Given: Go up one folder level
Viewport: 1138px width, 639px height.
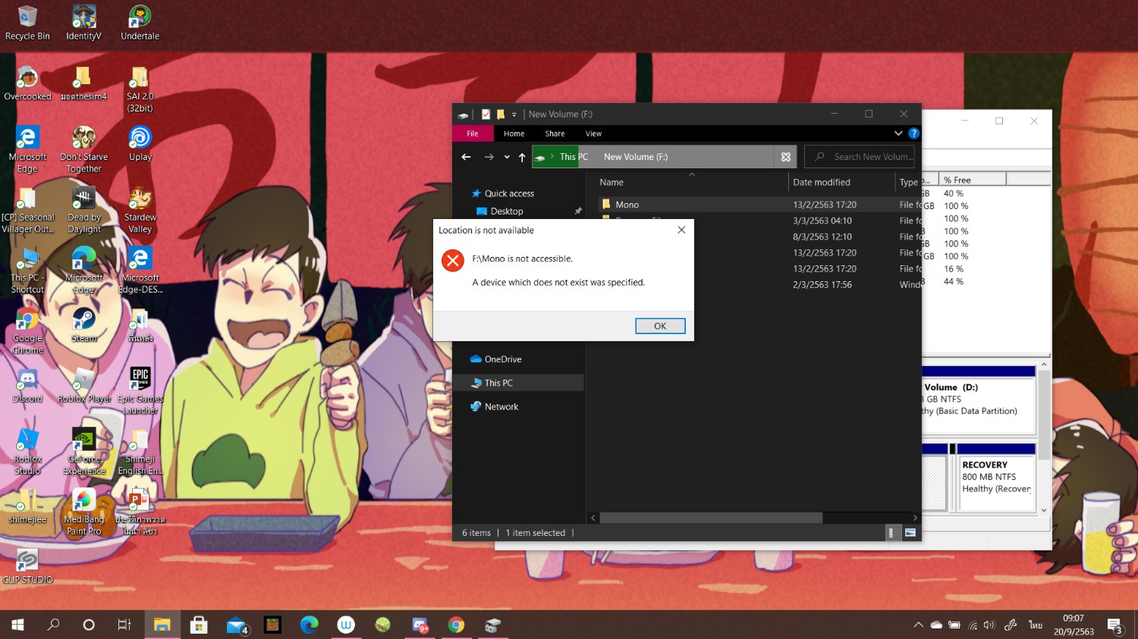Looking at the screenshot, I should tap(522, 157).
